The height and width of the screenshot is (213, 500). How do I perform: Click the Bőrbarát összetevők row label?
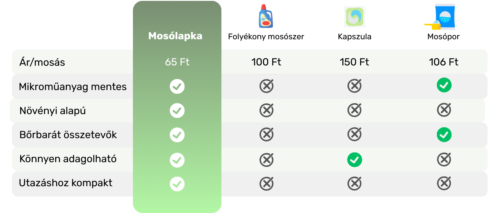[x=68, y=135]
